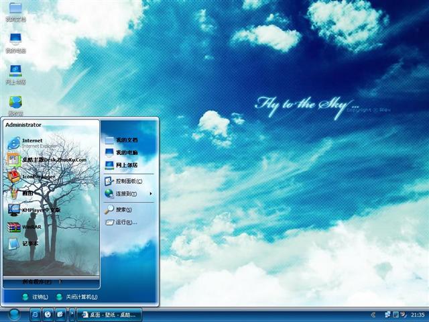Click the tray icon beside the clock
The height and width of the screenshot is (322, 429).
[x=403, y=315]
